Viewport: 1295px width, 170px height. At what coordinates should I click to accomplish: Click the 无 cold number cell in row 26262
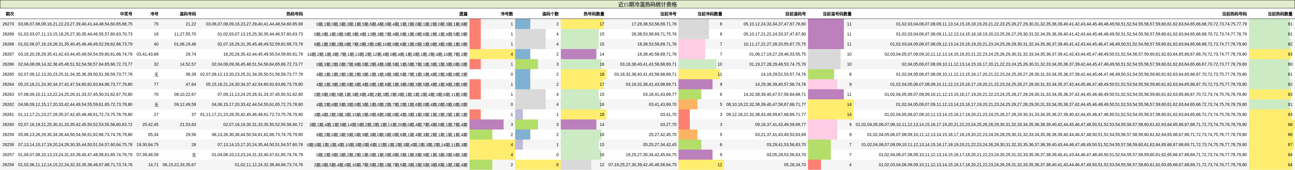(156, 104)
